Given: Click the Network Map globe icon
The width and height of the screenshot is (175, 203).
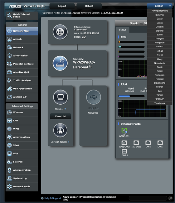Looking at the screenshot, I should click(9, 31).
